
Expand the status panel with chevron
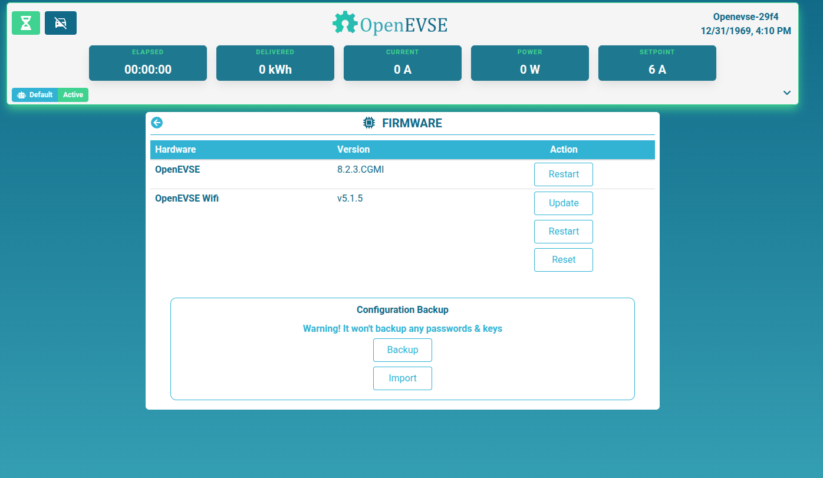point(786,93)
